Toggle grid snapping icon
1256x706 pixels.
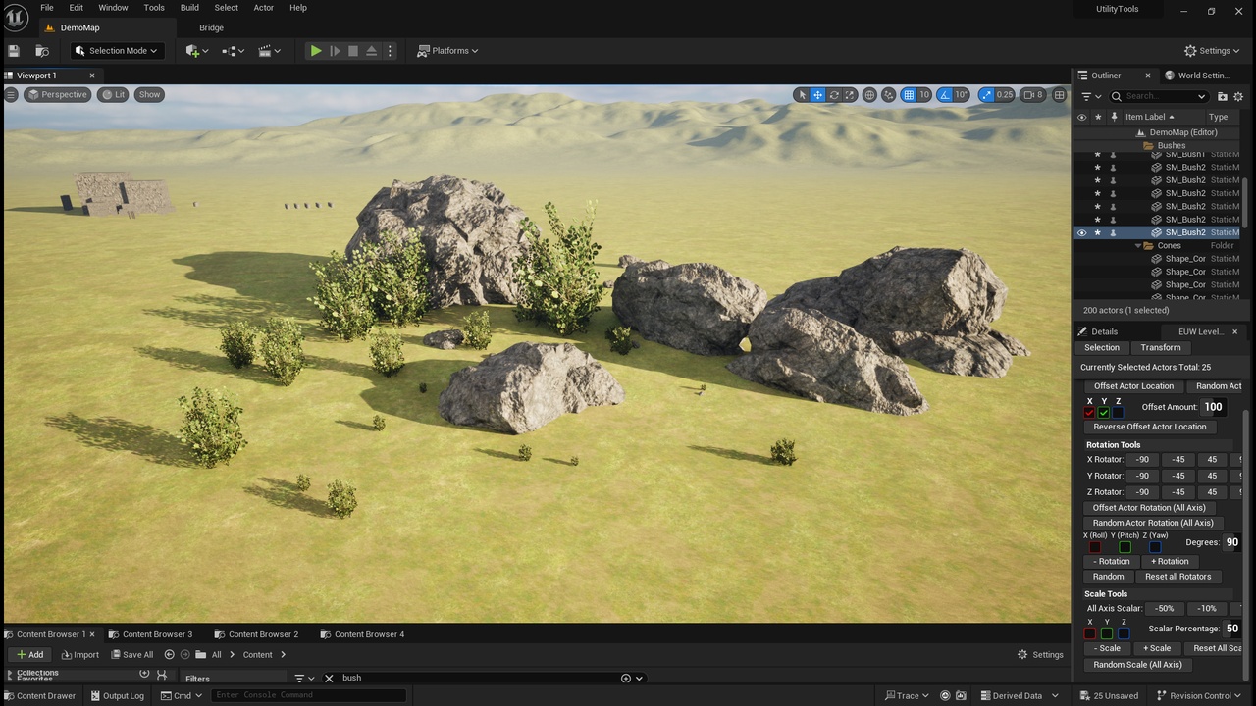909,95
